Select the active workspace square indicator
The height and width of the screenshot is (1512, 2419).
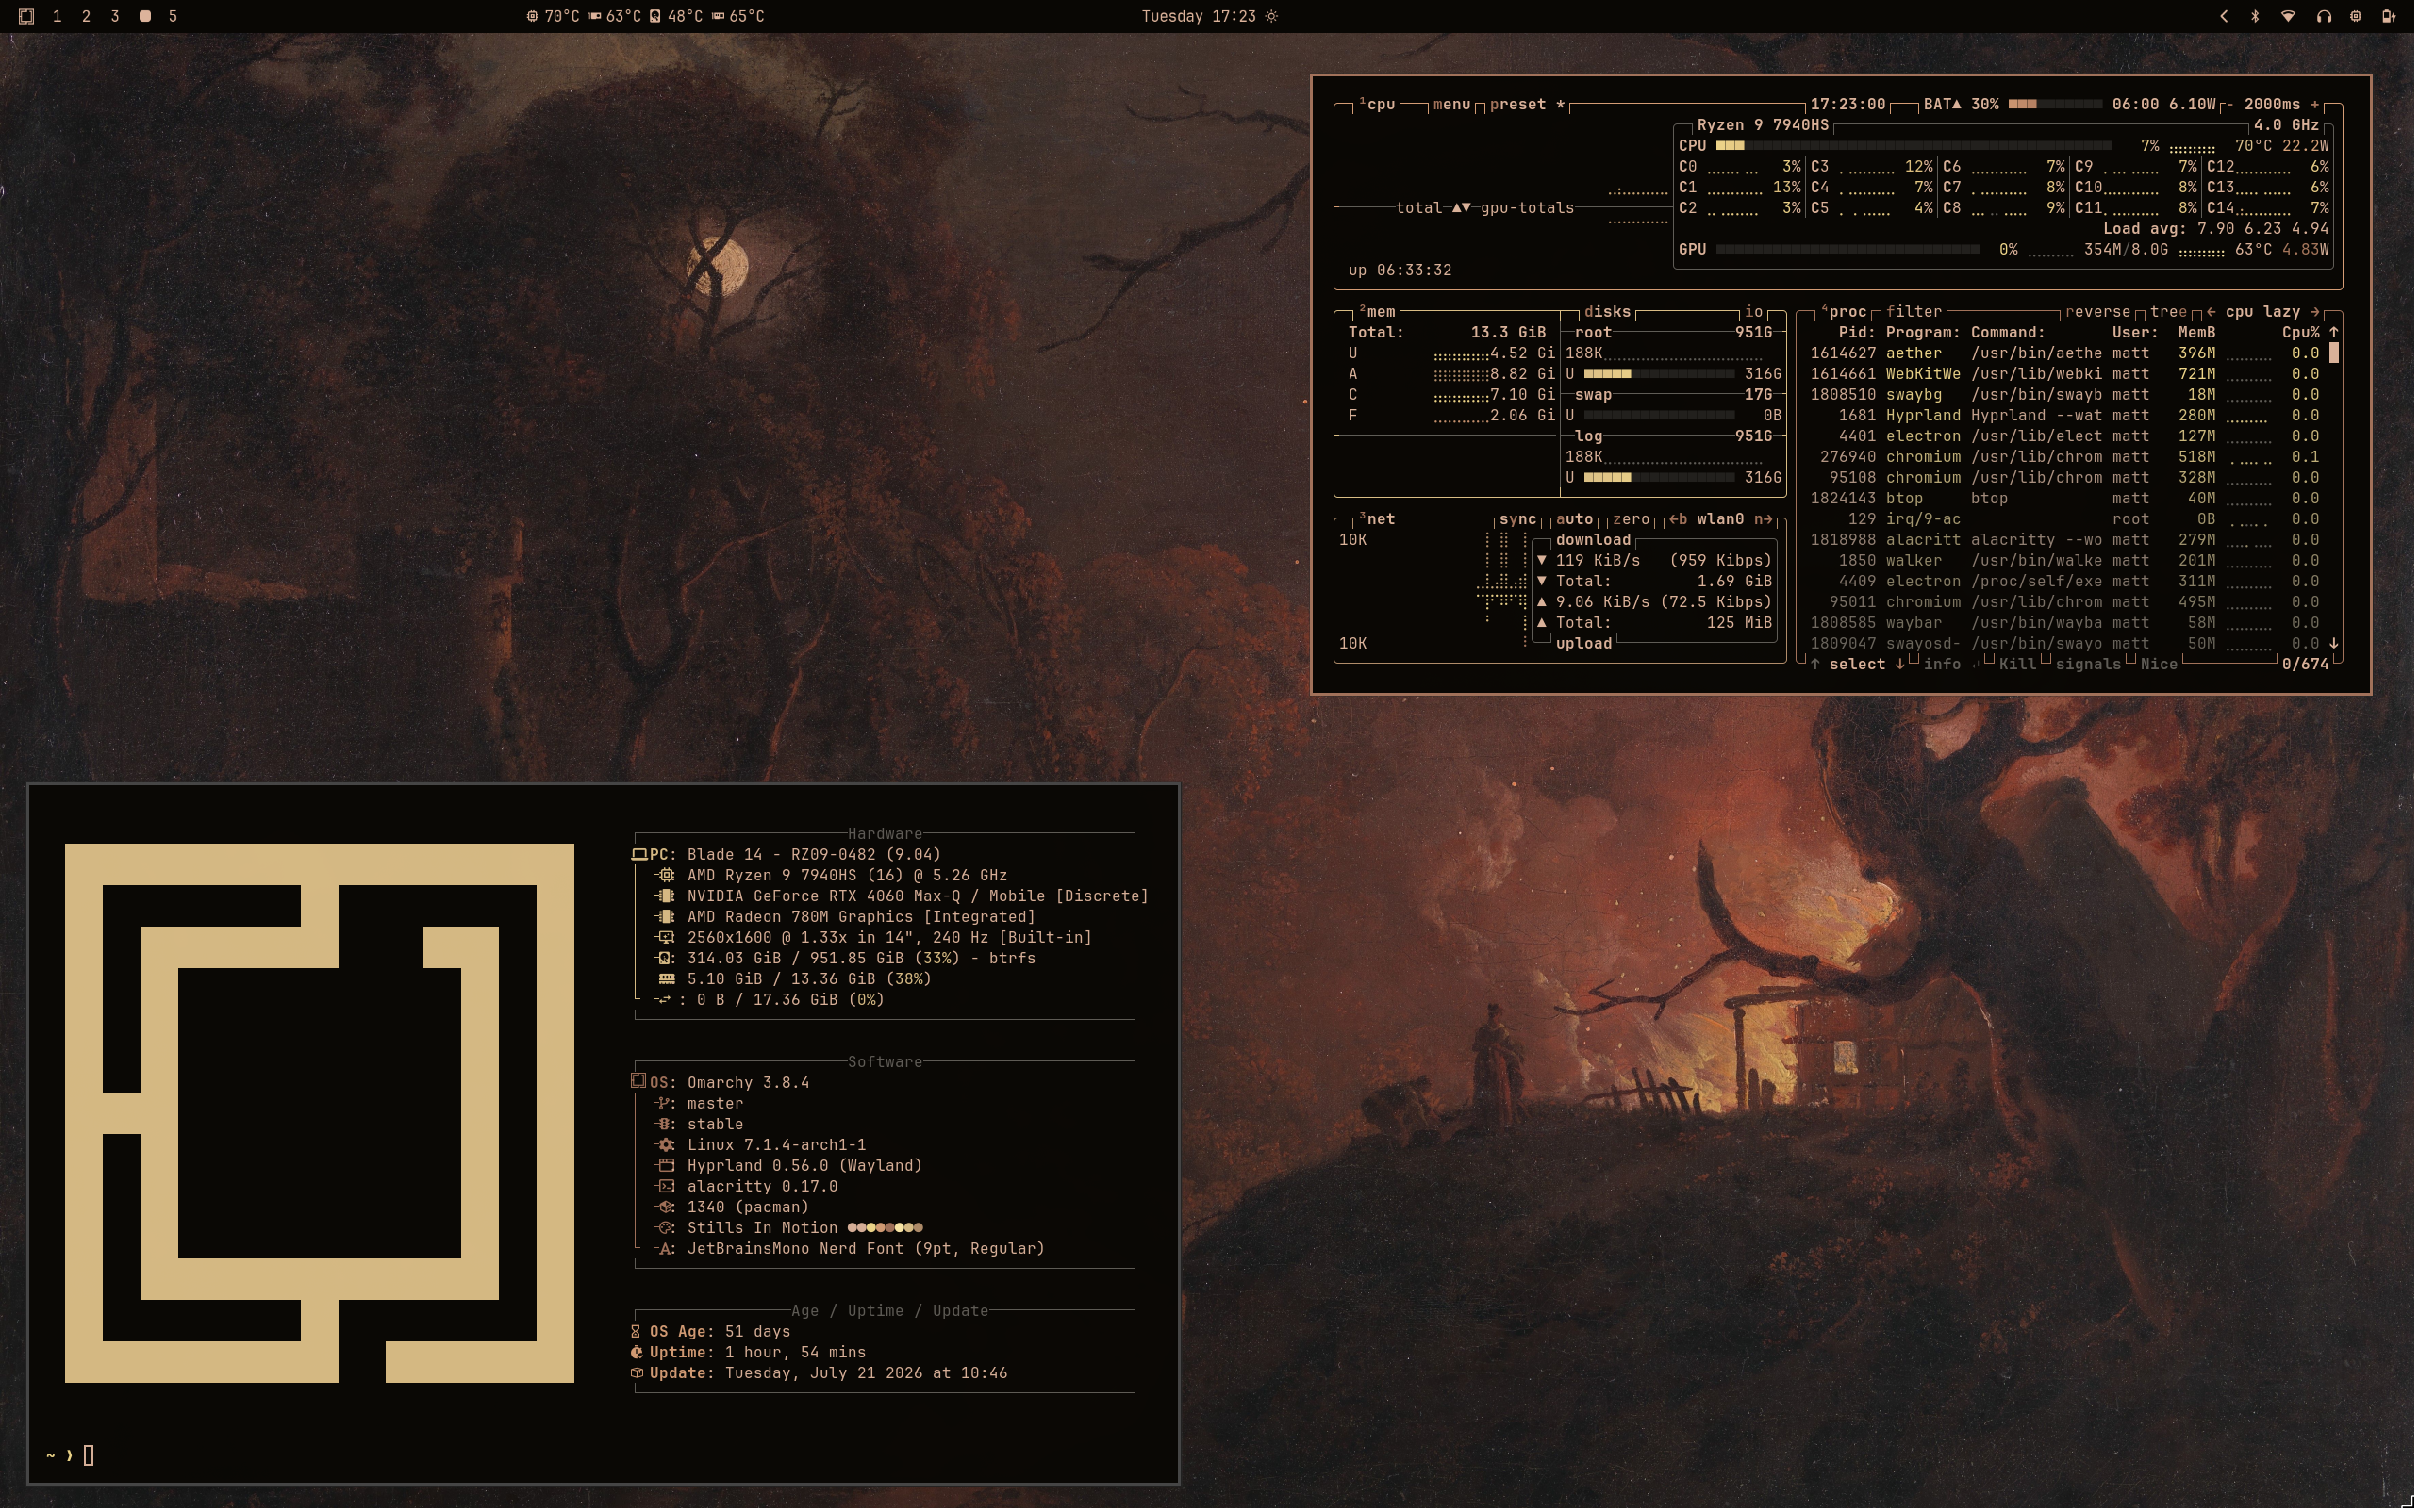coord(144,16)
